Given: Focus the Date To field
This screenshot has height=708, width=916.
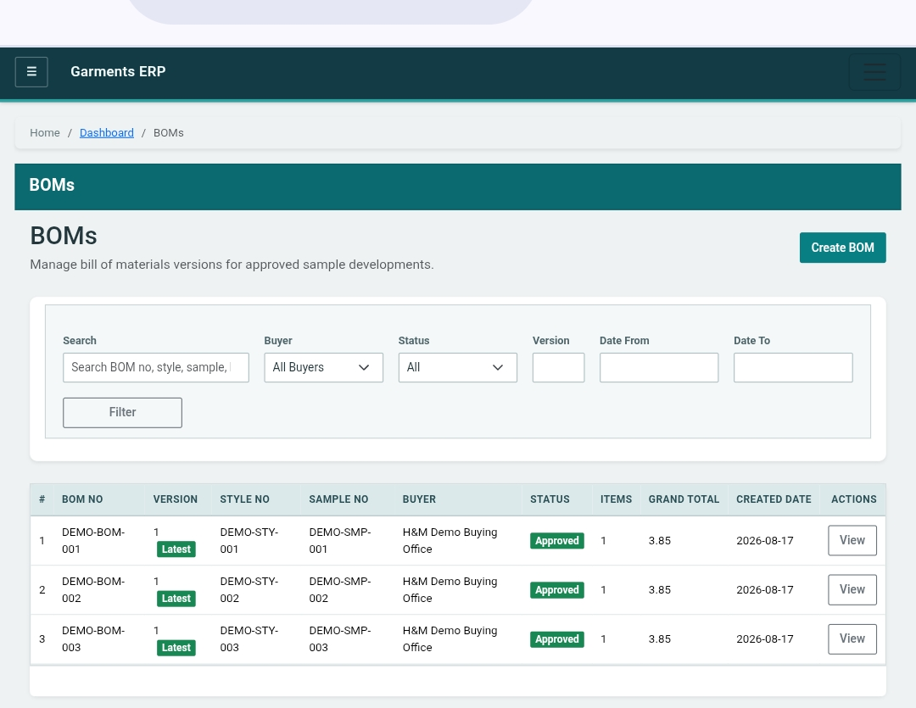Looking at the screenshot, I should [x=793, y=367].
